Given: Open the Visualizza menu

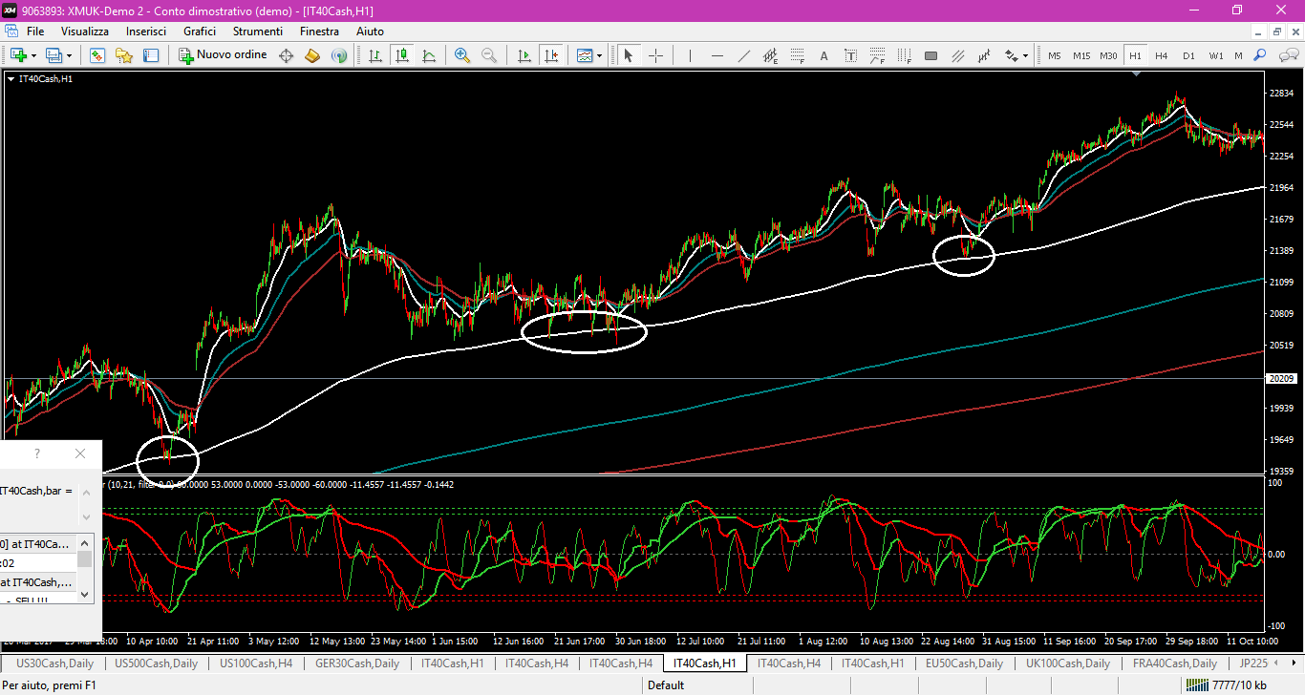Looking at the screenshot, I should pos(85,32).
